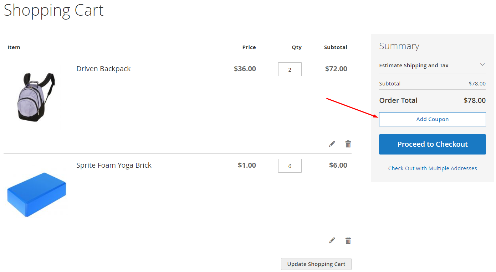Click the Order Total amount

[475, 100]
